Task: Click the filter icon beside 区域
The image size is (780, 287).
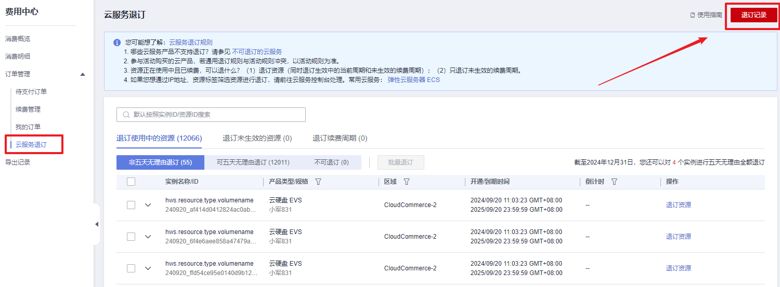Action: click(407, 182)
